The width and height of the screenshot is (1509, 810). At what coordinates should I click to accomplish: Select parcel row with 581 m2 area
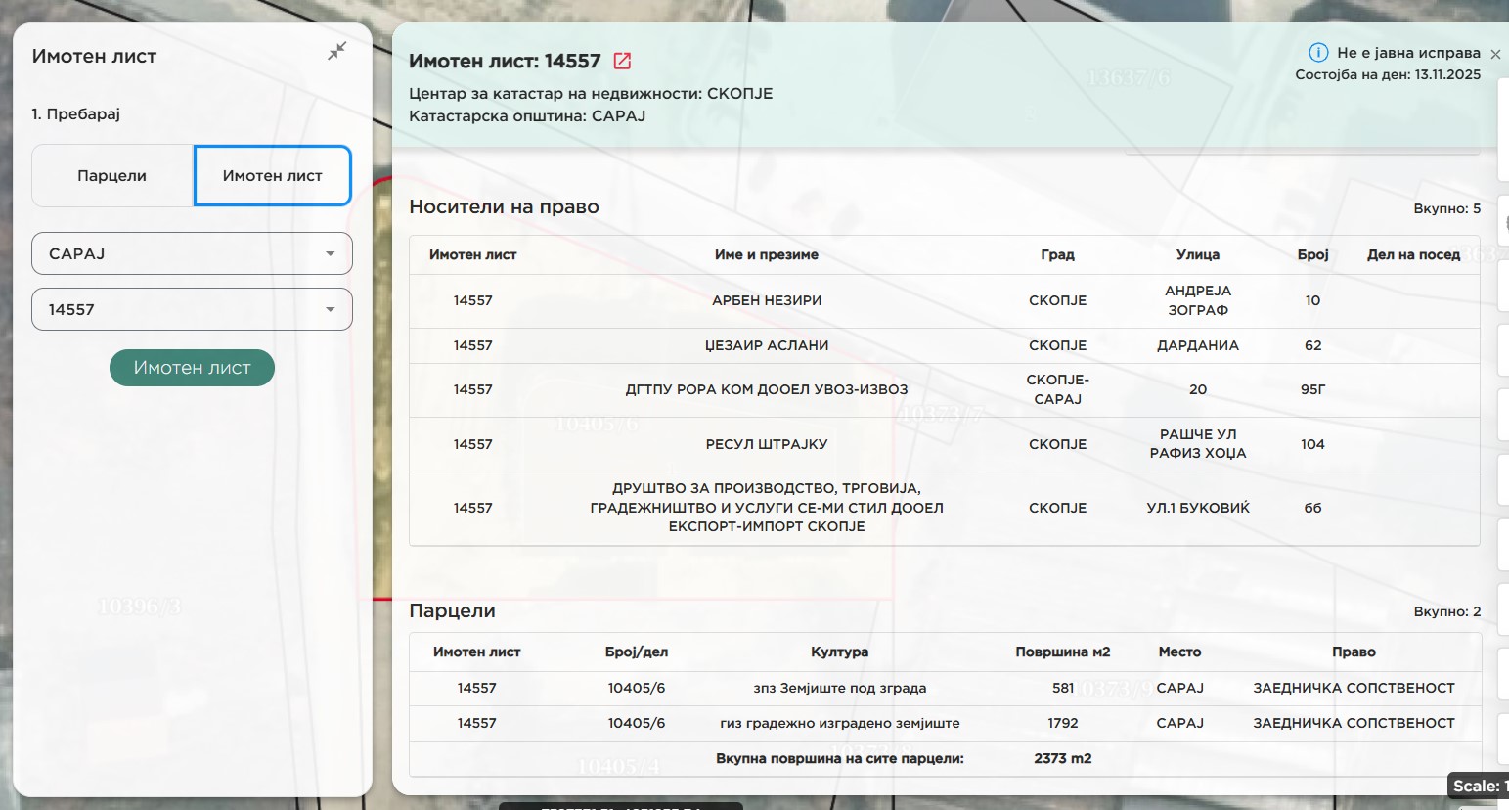click(839, 688)
